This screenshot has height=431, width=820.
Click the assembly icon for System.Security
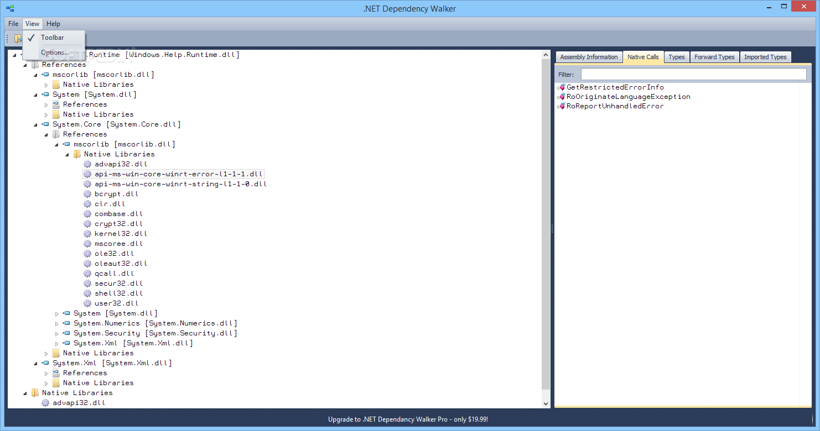pos(66,333)
